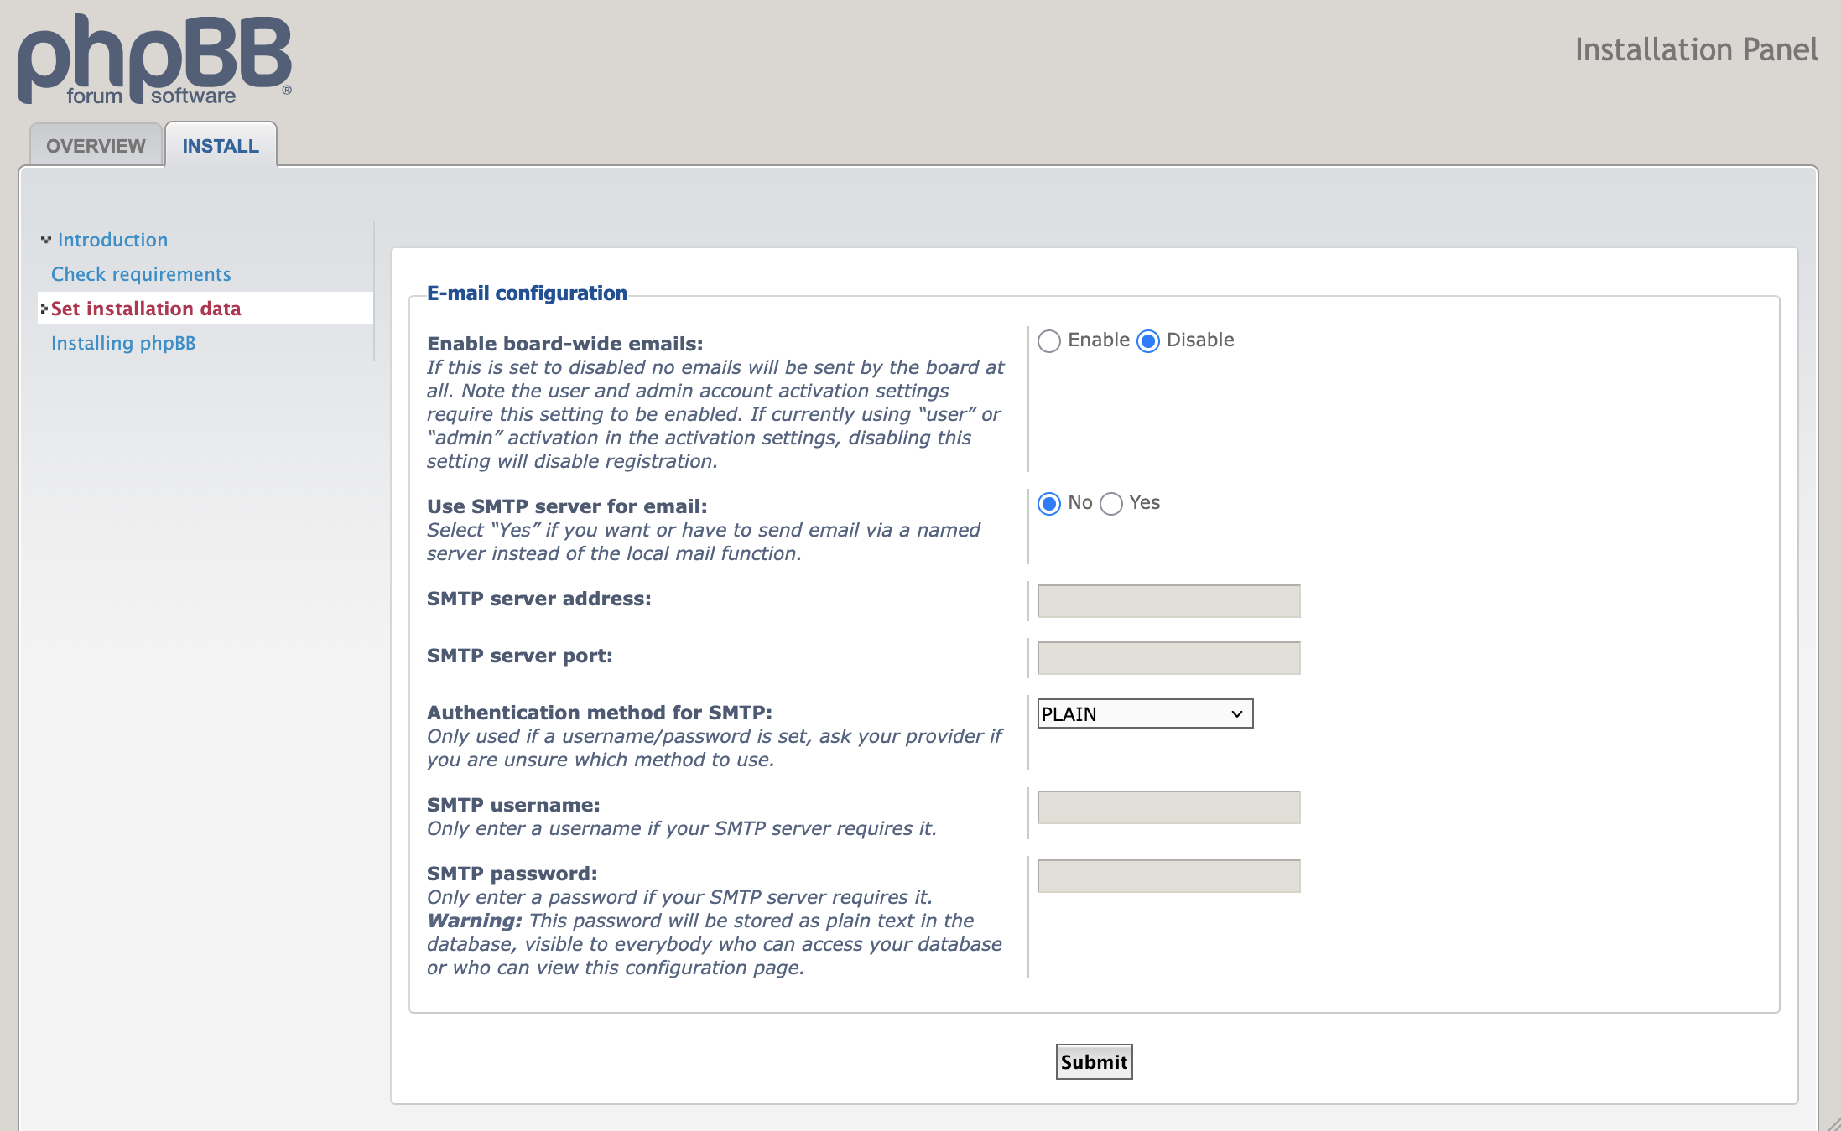This screenshot has height=1131, width=1841.
Task: Select Disable for board-wide emails
Action: pyautogui.click(x=1148, y=341)
